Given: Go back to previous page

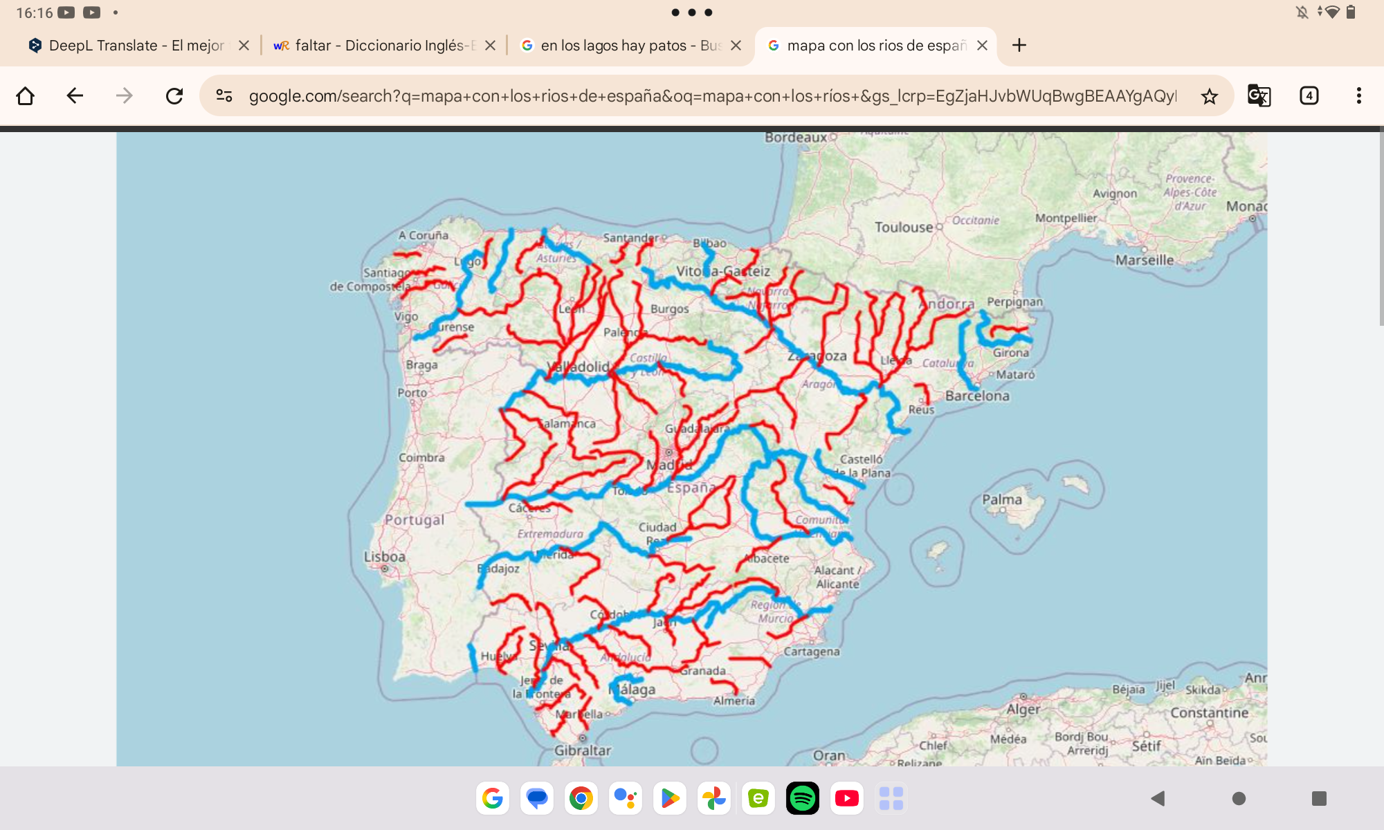Looking at the screenshot, I should [75, 95].
